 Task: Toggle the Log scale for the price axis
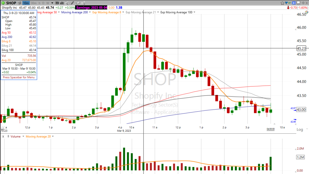(x=300, y=130)
